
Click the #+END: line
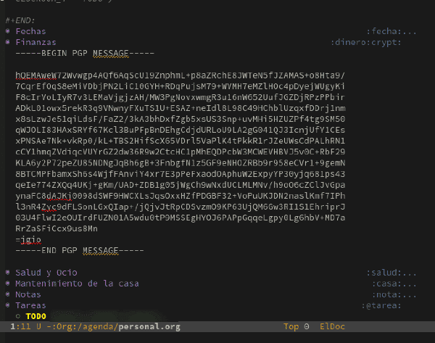pos(20,20)
